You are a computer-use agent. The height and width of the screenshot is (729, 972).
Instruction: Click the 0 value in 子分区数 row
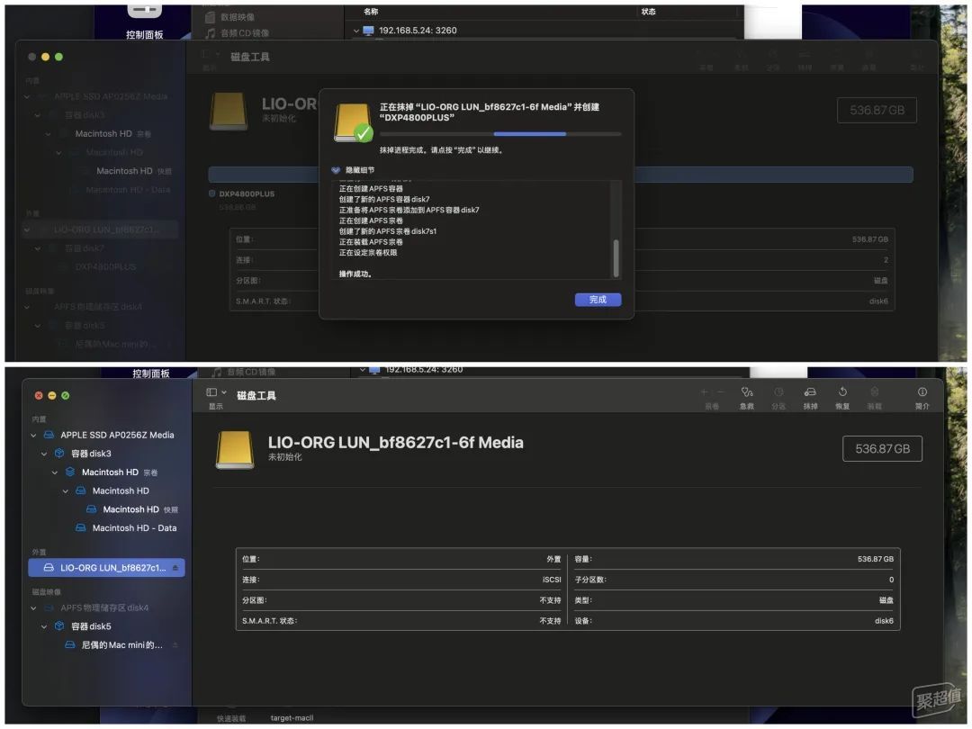(x=891, y=580)
